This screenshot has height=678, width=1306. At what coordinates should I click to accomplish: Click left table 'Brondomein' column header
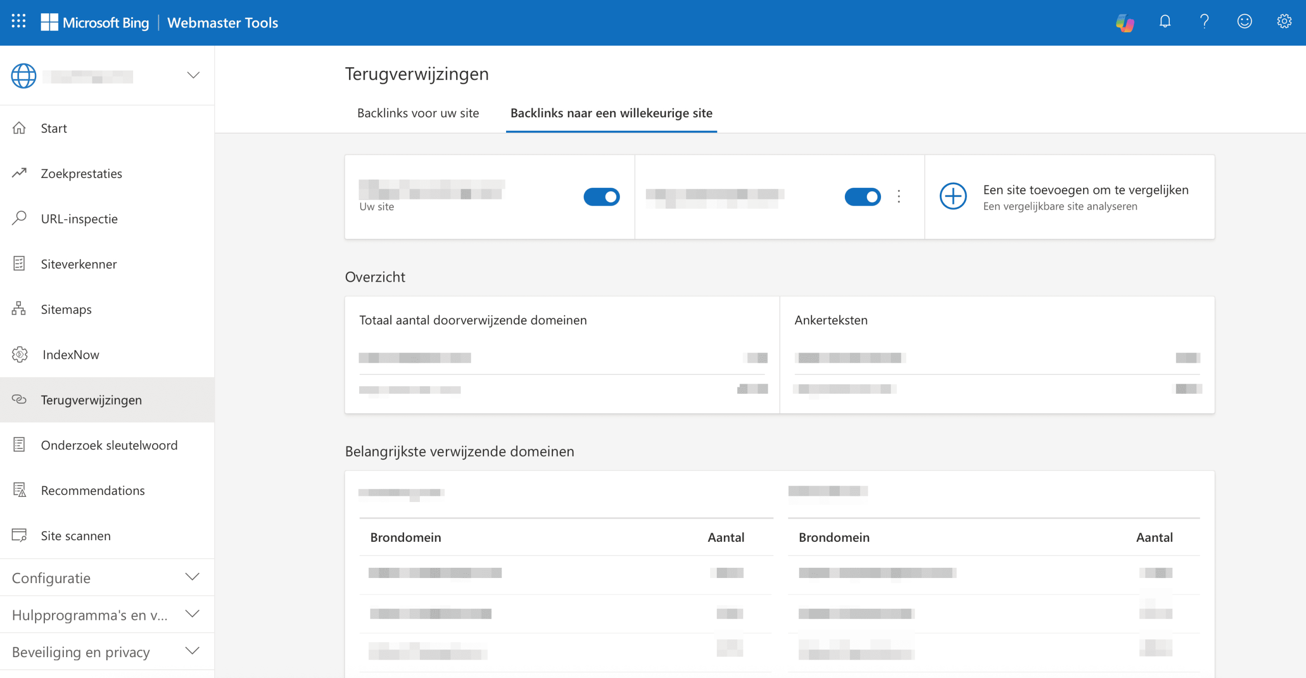coord(406,537)
